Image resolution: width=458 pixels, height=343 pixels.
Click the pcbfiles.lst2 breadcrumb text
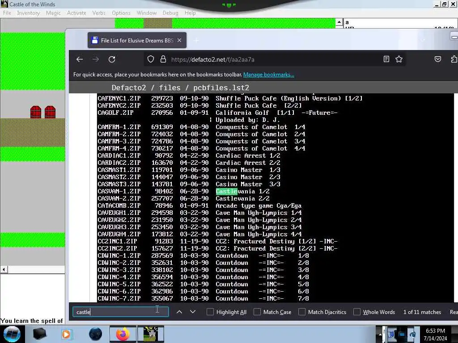pos(221,88)
